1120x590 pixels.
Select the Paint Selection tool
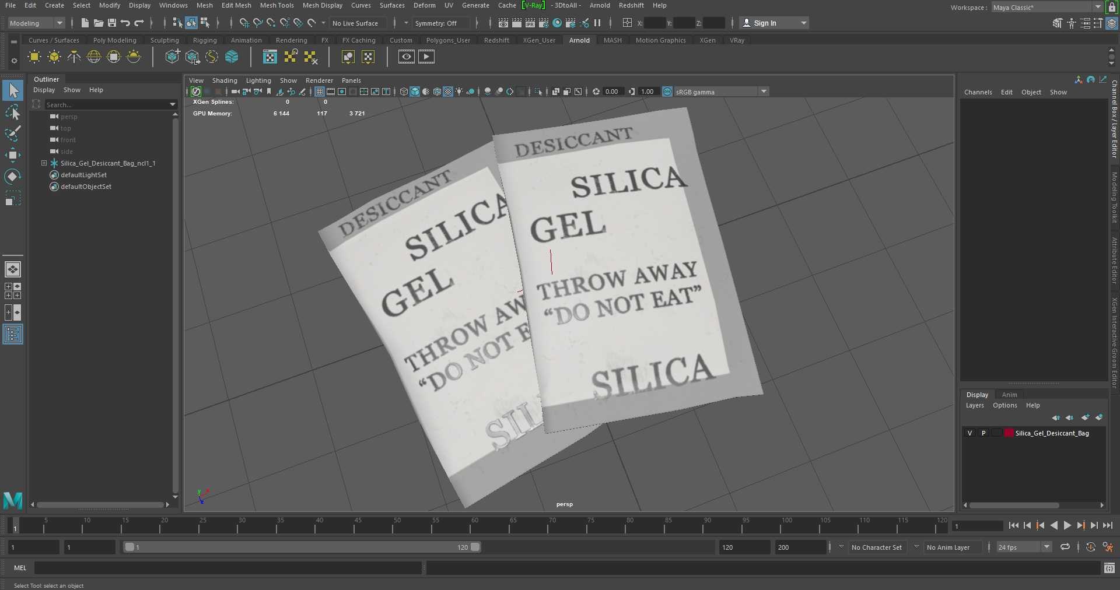pos(13,134)
